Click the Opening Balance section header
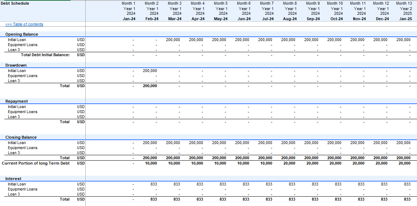 (x=22, y=34)
